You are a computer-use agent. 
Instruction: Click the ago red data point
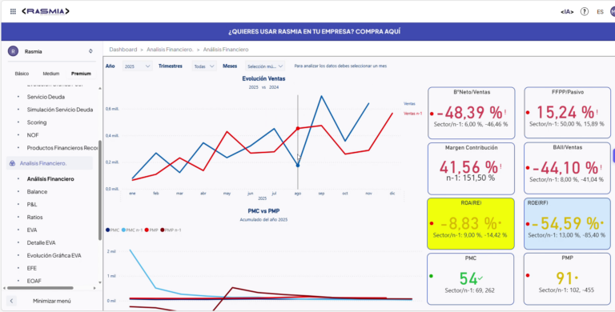coord(298,128)
